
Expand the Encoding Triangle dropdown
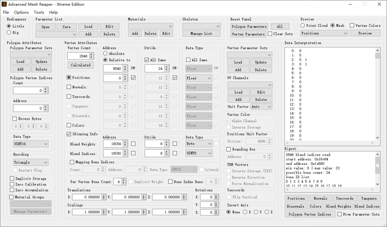(x=31, y=163)
